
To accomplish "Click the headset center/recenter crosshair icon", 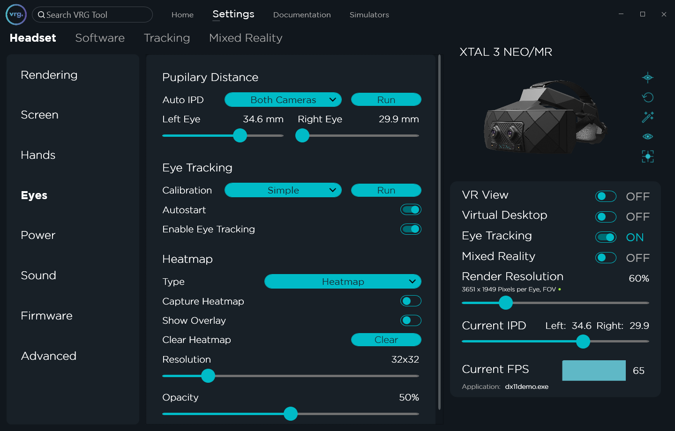I will (x=648, y=77).
